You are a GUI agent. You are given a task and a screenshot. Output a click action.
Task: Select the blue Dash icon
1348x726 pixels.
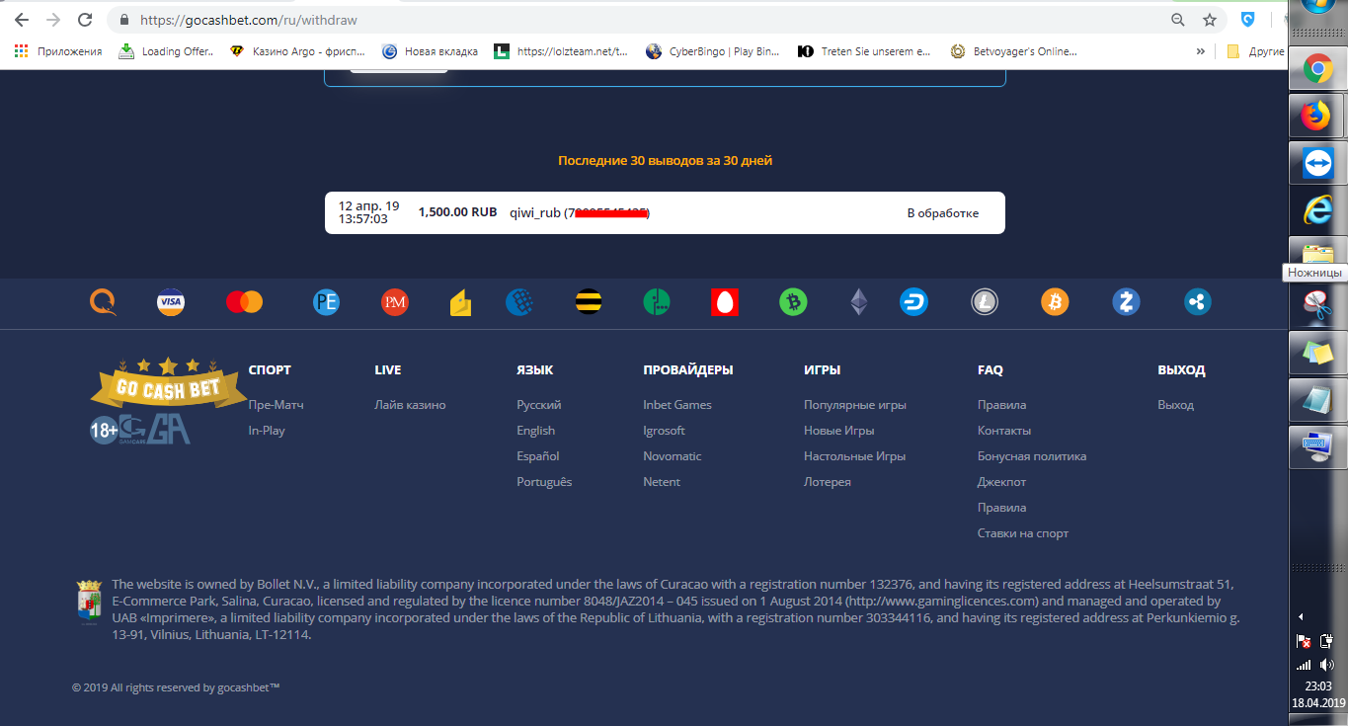[x=914, y=302]
